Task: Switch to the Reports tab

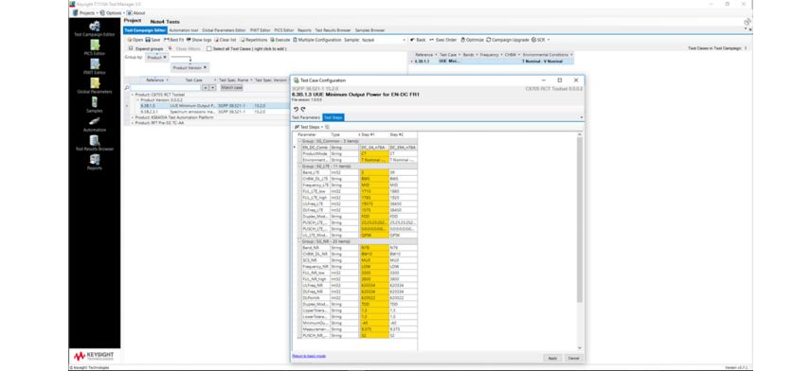Action: click(304, 30)
